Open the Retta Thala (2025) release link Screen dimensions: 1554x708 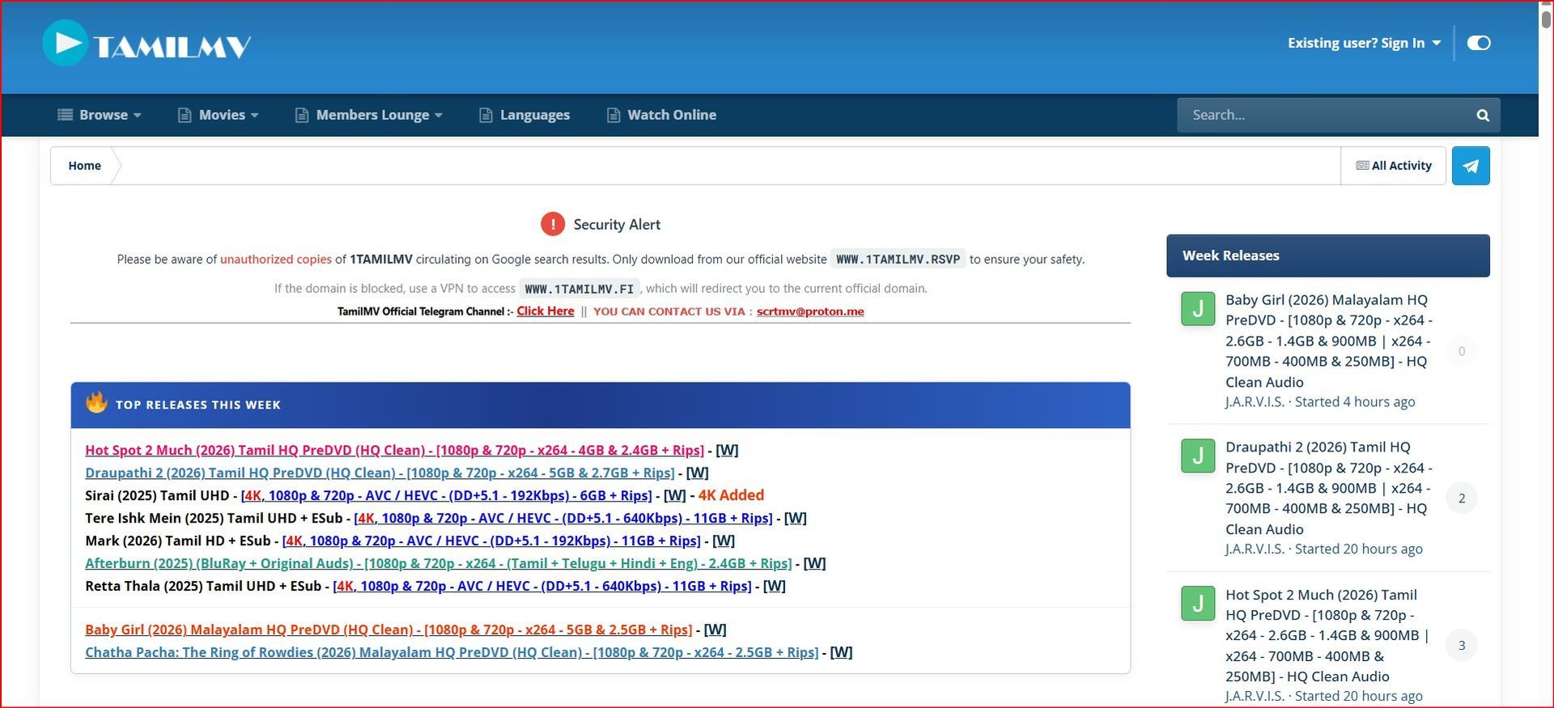tap(542, 586)
